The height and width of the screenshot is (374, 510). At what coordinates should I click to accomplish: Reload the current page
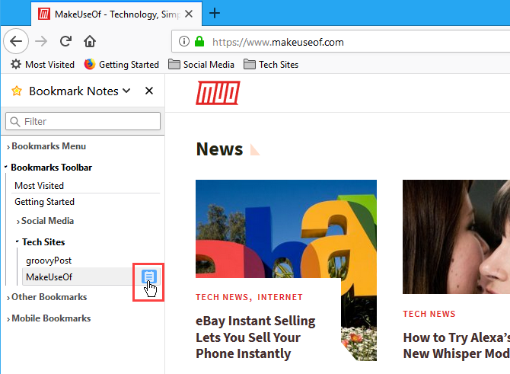pos(66,41)
